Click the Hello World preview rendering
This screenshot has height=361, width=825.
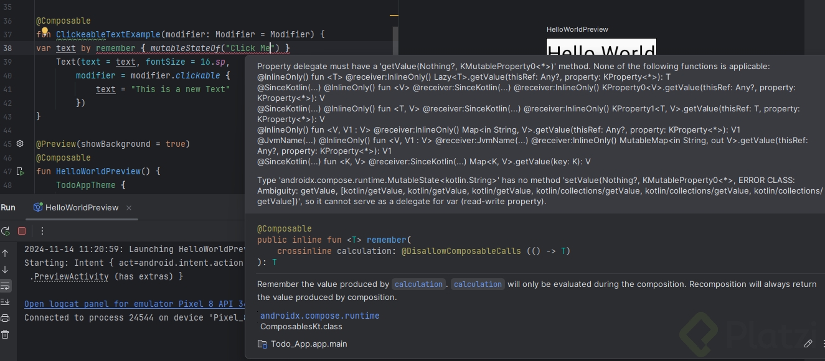pyautogui.click(x=601, y=49)
